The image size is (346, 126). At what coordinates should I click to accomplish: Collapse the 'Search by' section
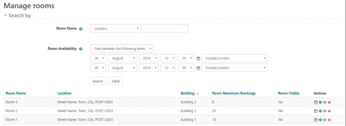pyautogui.click(x=18, y=15)
